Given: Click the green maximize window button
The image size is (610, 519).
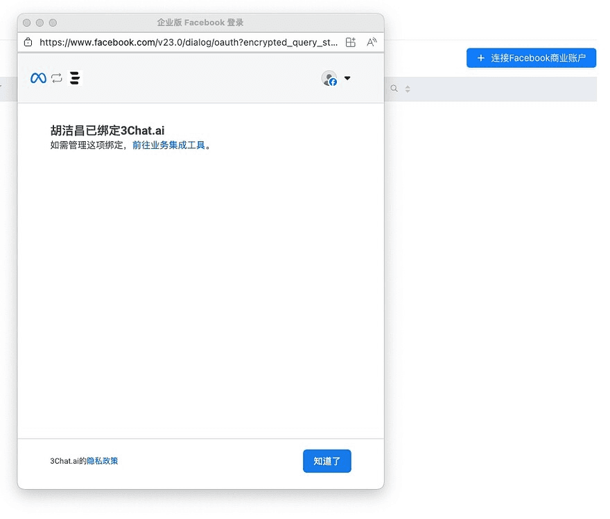Looking at the screenshot, I should coord(53,23).
